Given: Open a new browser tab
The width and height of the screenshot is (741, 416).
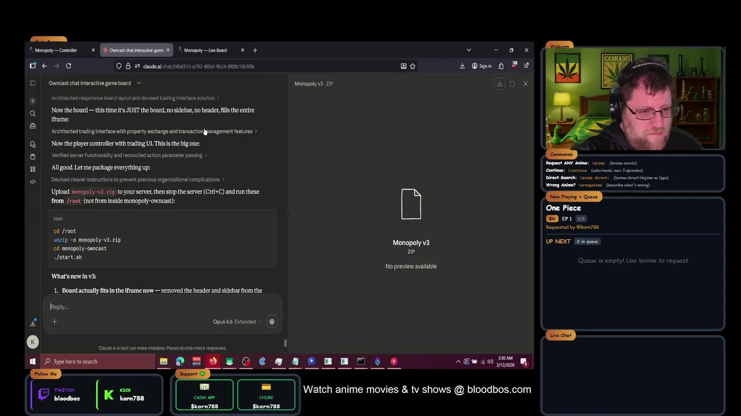Looking at the screenshot, I should tap(255, 50).
